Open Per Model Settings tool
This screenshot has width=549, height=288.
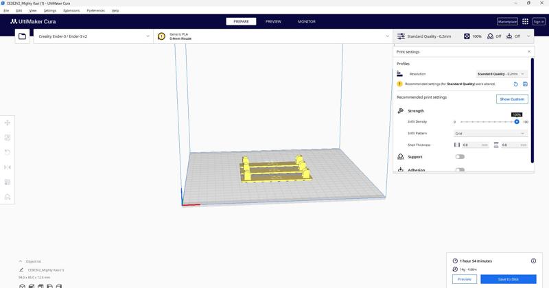tap(8, 182)
